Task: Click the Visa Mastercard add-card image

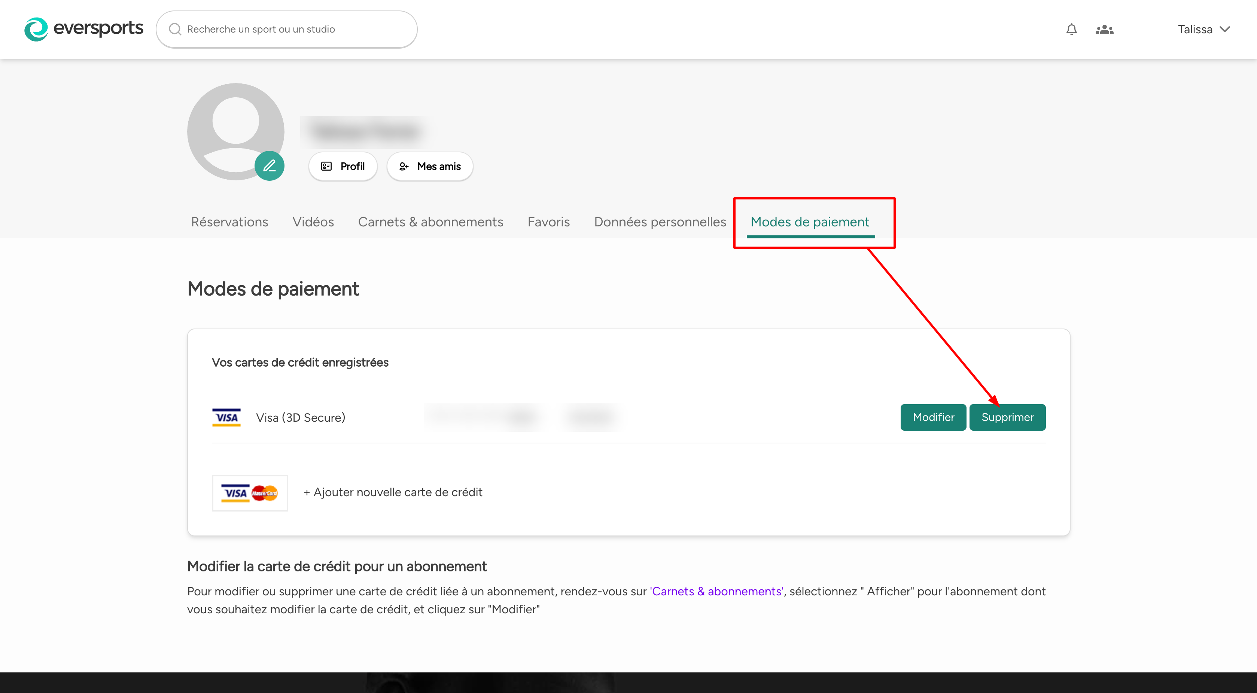Action: [x=250, y=492]
